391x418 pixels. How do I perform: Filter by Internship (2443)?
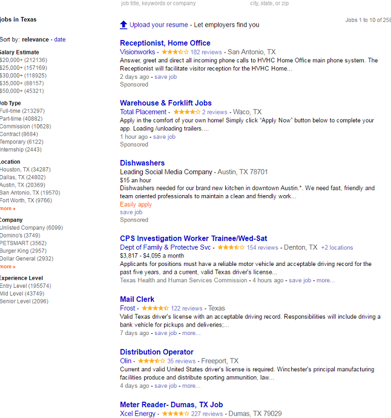coord(21,150)
